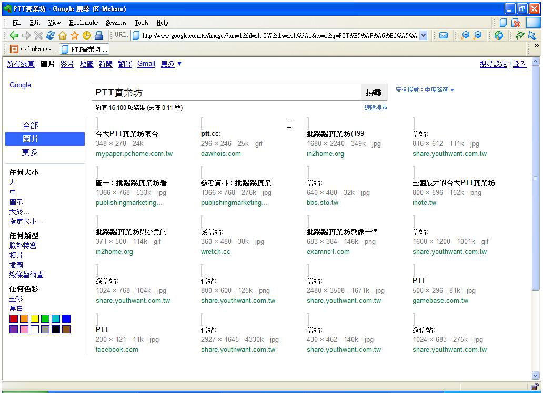Screen dimensions: 543x393
Task: Reload the page with the refresh icon
Action: [x=51, y=36]
